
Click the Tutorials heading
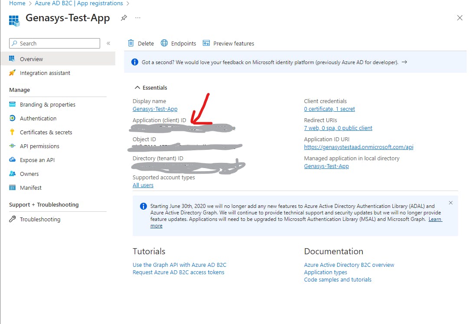tap(149, 251)
